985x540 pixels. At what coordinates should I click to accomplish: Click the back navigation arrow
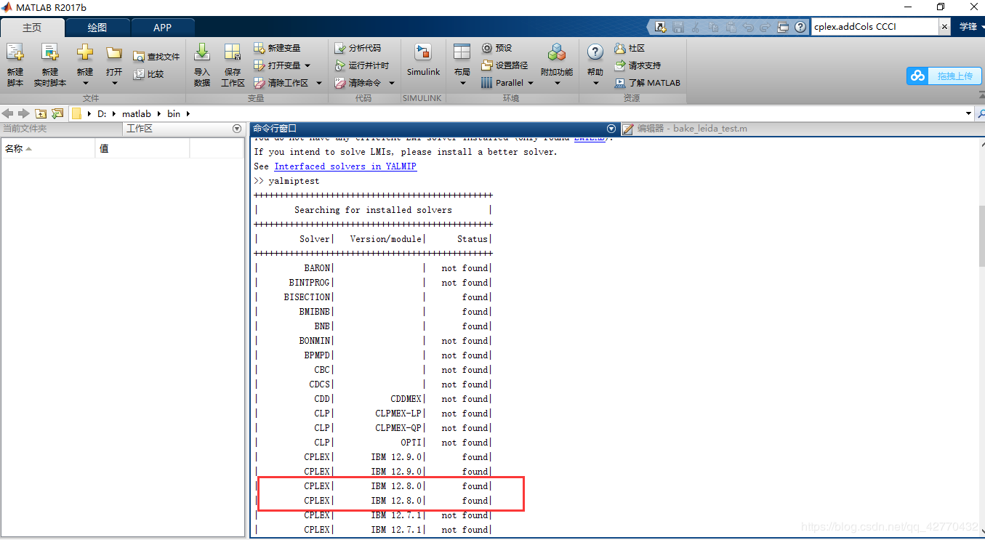point(9,113)
